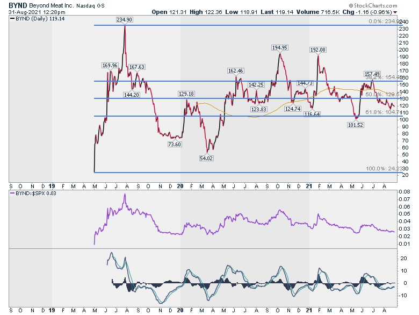Image resolution: width=419 pixels, height=315 pixels.
Task: Click the Chg -1.16 (-0.96%) value
Action: [367, 12]
